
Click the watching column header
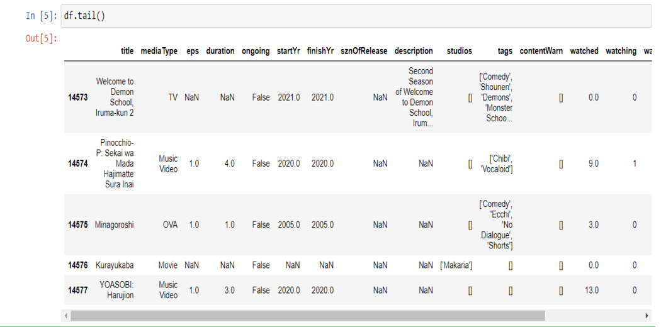(621, 51)
